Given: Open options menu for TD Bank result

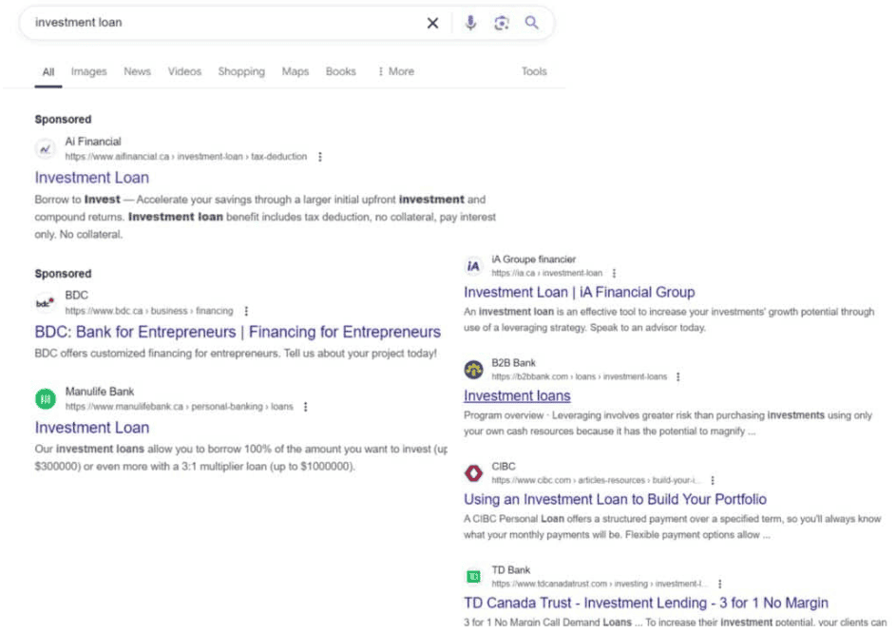Looking at the screenshot, I should click(x=720, y=584).
